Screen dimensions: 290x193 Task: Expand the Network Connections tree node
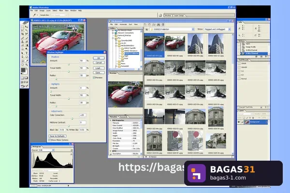point(113,33)
